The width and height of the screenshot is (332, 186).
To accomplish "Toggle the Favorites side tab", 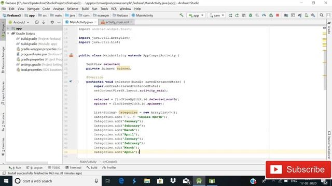I will tap(3, 147).
